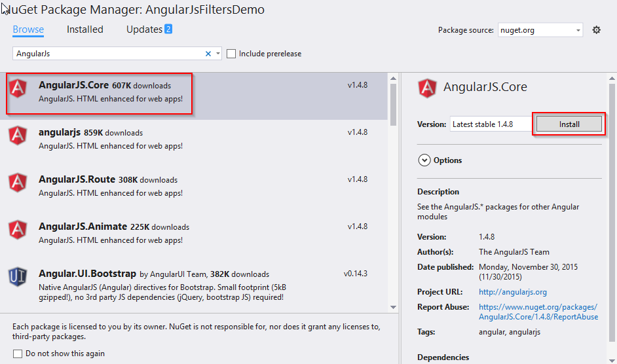Click Angular.UI.Bootstrap UI shield icon
Screen dimensions: 617x364
coord(18,277)
